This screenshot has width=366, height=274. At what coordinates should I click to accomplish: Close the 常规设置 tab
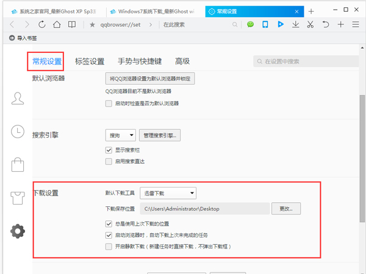click(296, 12)
